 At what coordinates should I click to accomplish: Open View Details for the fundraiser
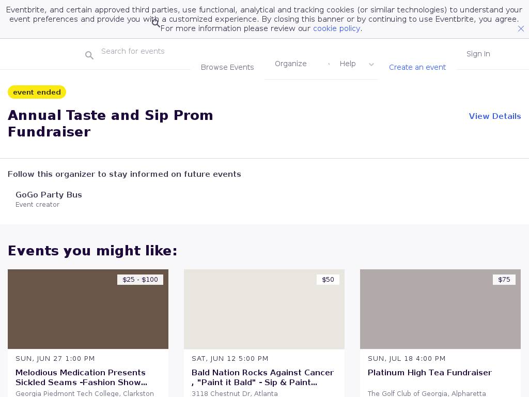click(x=494, y=116)
